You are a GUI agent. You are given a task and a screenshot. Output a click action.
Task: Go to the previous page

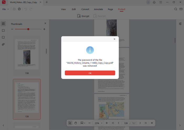pyautogui.click(x=119, y=123)
